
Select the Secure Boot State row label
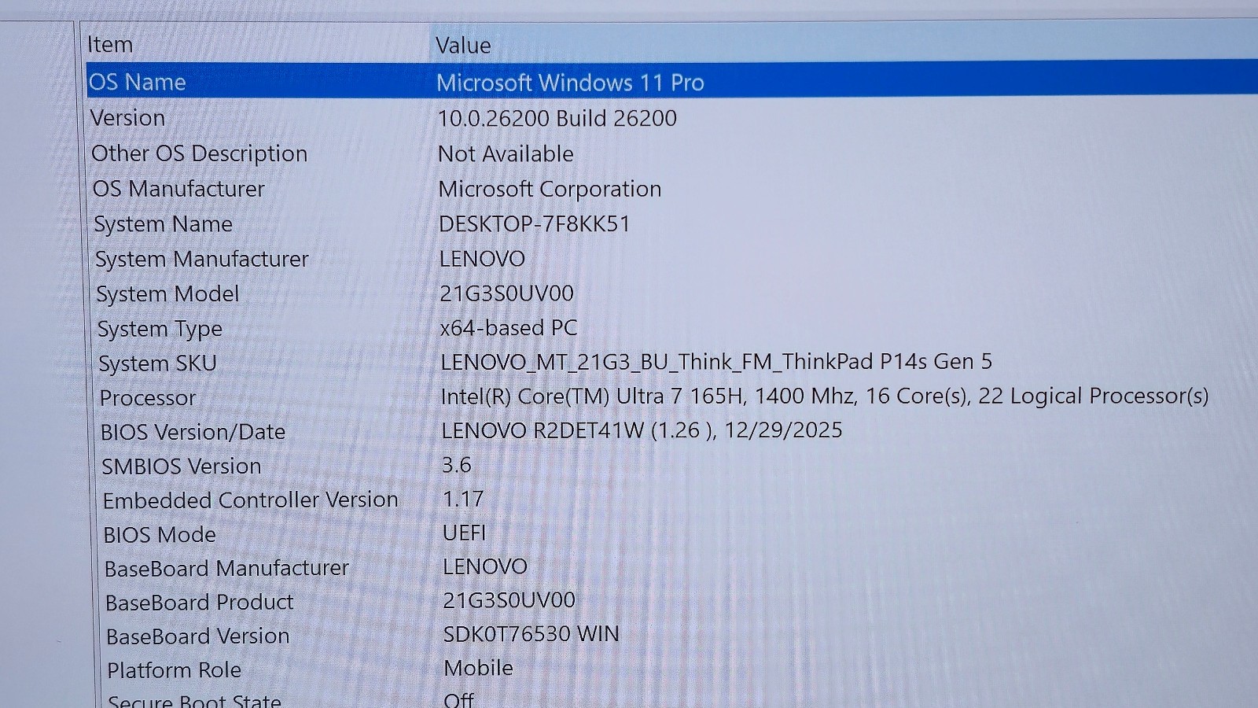[x=194, y=700]
